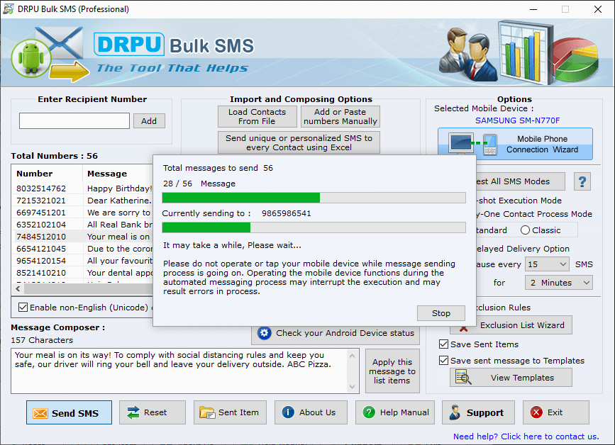Click the computer-to-phone connection wizard icon
The height and width of the screenshot is (445, 615).
point(473,144)
